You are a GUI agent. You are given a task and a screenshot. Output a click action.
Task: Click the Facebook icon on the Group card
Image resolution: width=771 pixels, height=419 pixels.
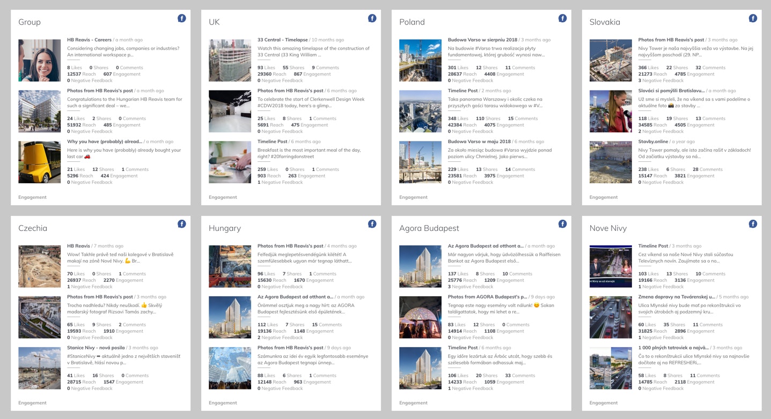[182, 18]
